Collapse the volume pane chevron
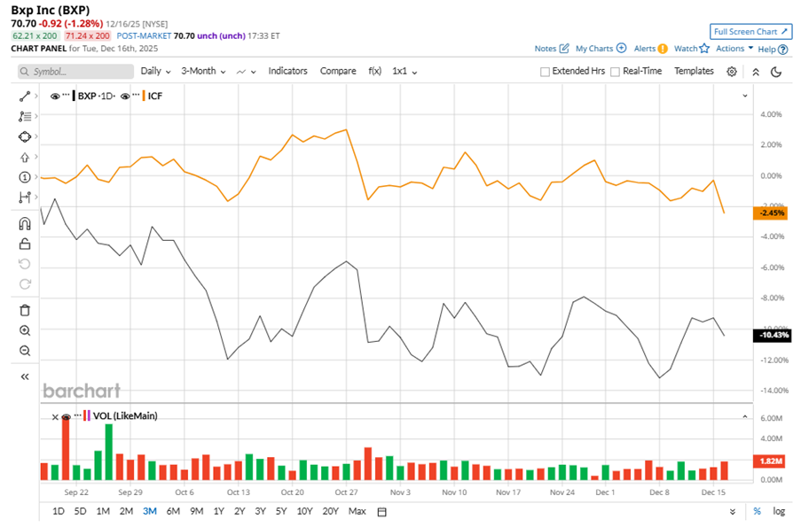The height and width of the screenshot is (527, 801). pyautogui.click(x=745, y=417)
